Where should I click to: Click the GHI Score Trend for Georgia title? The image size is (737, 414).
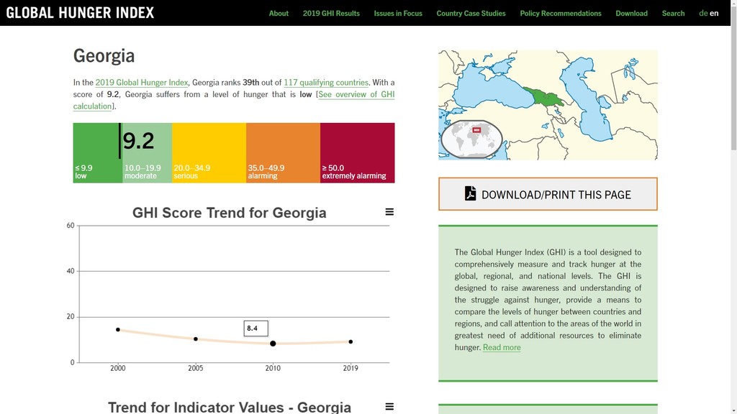coord(230,213)
